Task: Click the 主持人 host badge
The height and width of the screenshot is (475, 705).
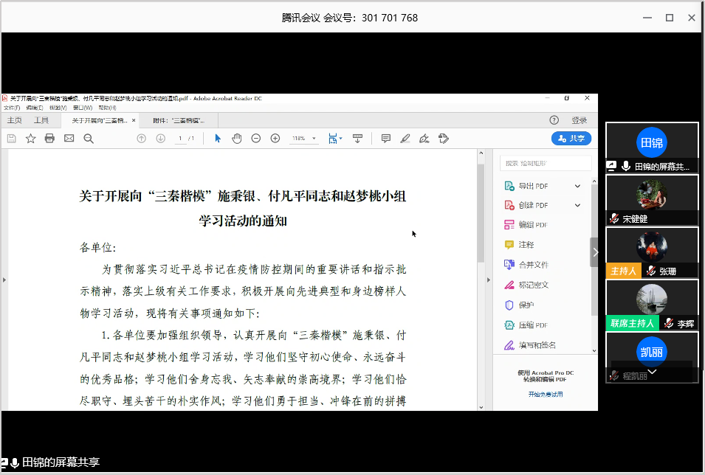Action: pos(624,271)
